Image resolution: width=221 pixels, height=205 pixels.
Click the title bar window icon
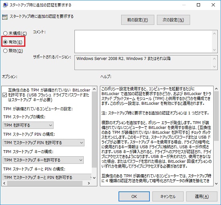(5, 5)
